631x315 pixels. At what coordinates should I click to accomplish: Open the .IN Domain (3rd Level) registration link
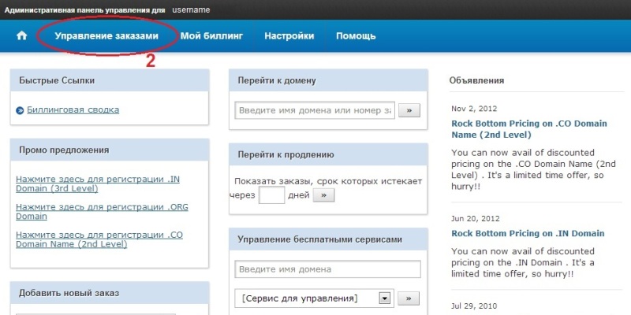(97, 183)
